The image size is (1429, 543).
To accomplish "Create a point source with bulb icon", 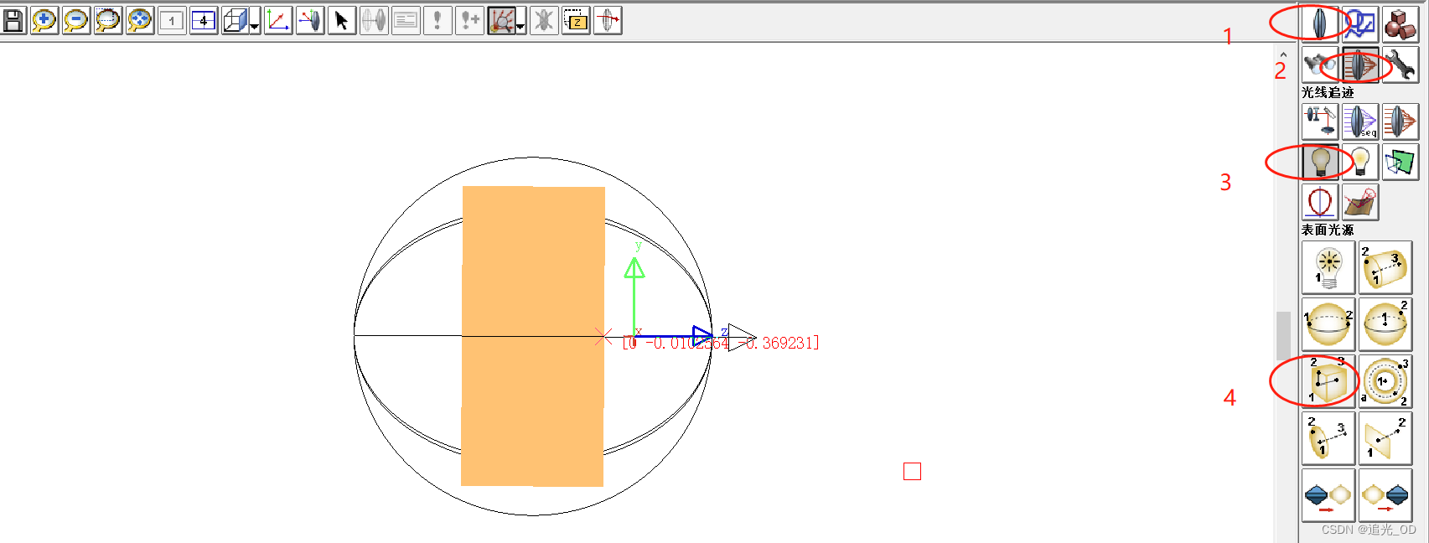I will tap(1328, 267).
